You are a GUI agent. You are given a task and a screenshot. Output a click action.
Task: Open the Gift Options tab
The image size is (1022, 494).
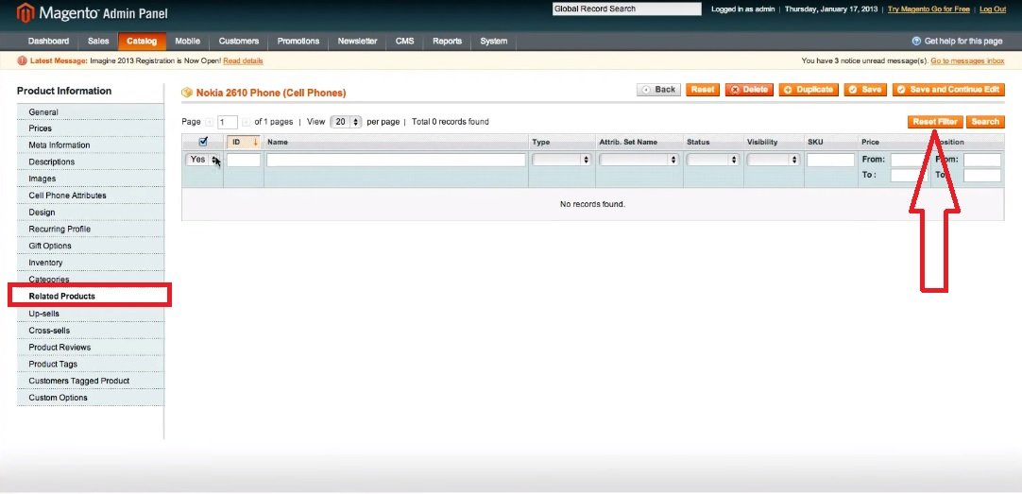point(91,246)
